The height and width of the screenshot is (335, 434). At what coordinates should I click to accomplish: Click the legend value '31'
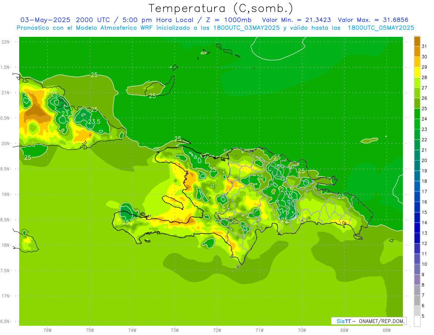424,46
